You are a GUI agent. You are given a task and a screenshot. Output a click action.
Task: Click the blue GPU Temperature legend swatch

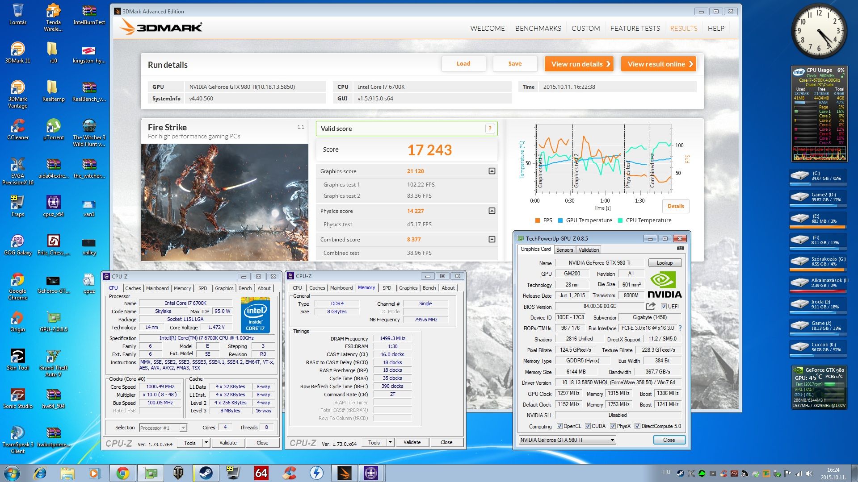(x=560, y=220)
